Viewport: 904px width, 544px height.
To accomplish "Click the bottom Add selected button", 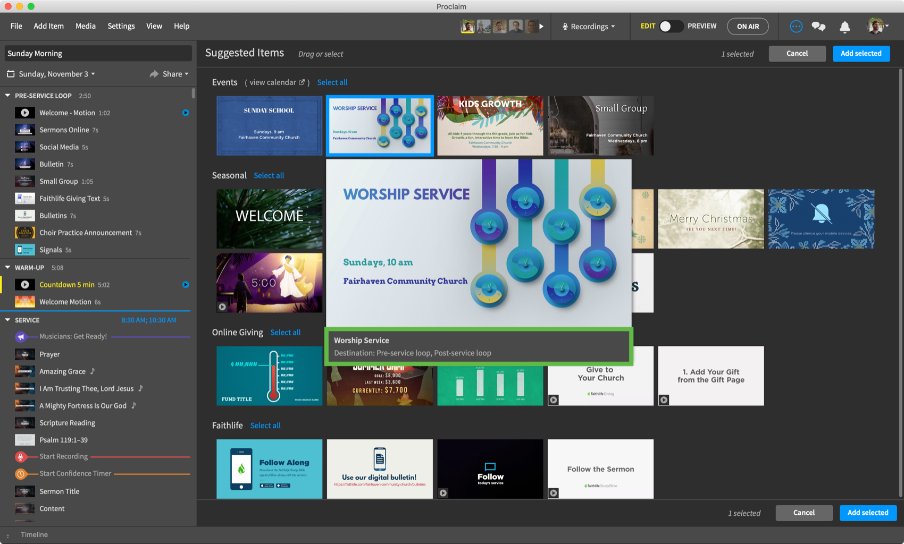I will click(x=868, y=513).
